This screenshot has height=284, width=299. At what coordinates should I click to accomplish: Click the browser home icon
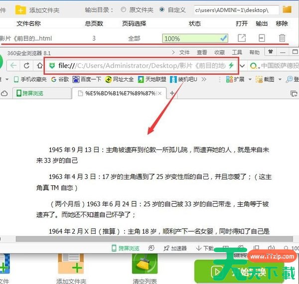(x=40, y=65)
